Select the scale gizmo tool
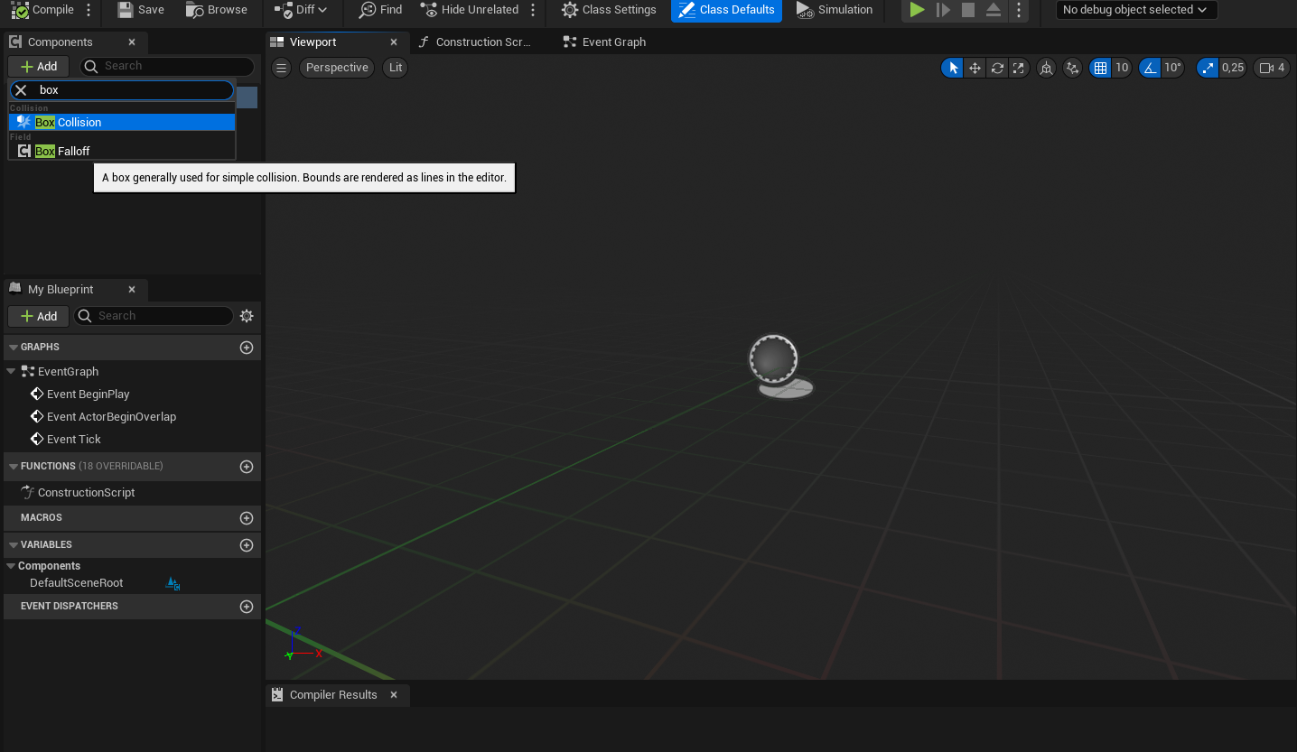1297x752 pixels. (x=1019, y=68)
